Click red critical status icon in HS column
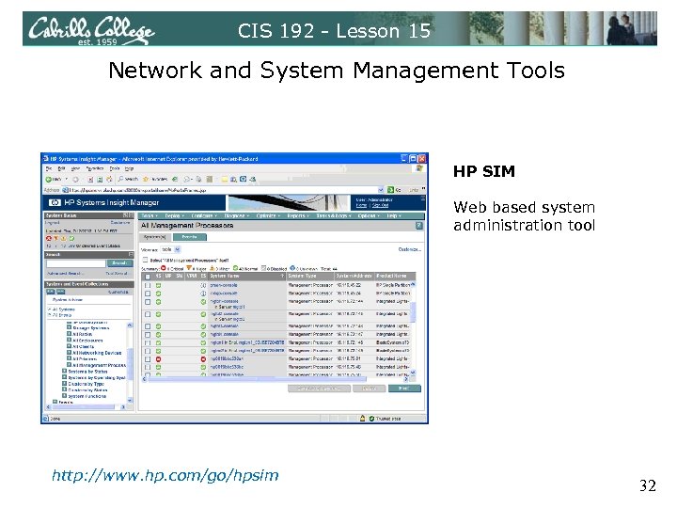The width and height of the screenshot is (677, 508). pyautogui.click(x=158, y=359)
